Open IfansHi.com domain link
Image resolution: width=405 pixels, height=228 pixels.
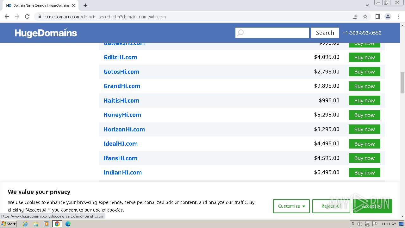point(120,158)
